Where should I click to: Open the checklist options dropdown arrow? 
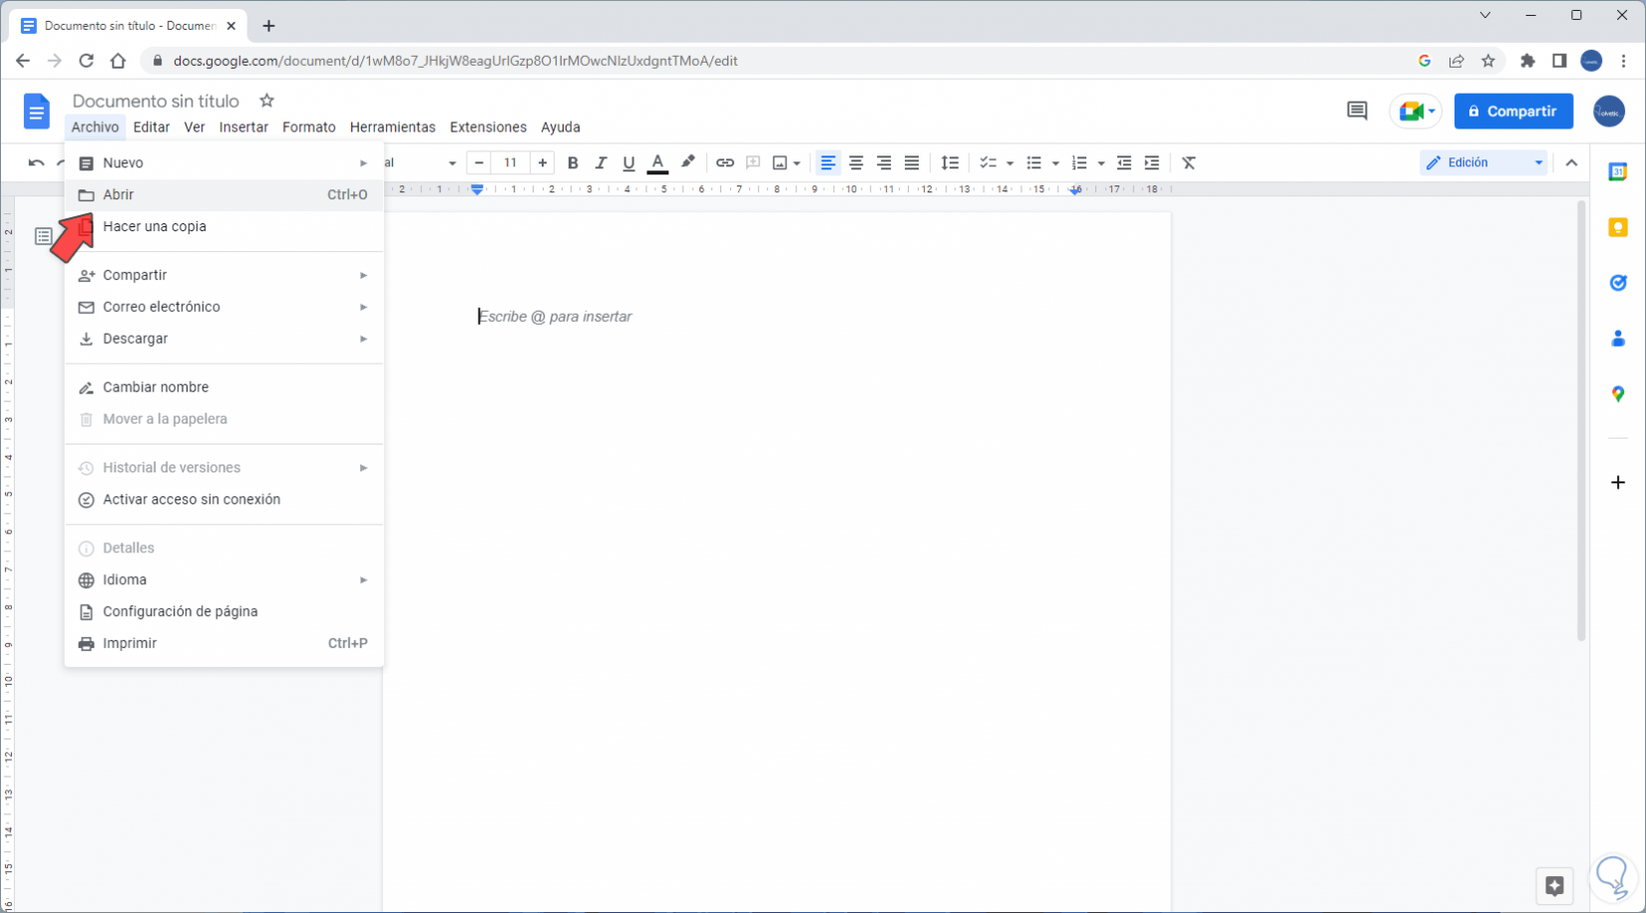[x=1010, y=163]
